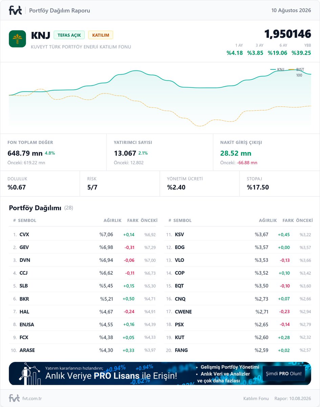Select the ENJSA row symbol

[27, 325]
